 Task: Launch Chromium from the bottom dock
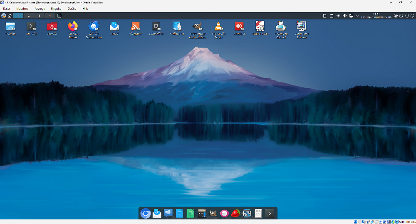click(146, 214)
